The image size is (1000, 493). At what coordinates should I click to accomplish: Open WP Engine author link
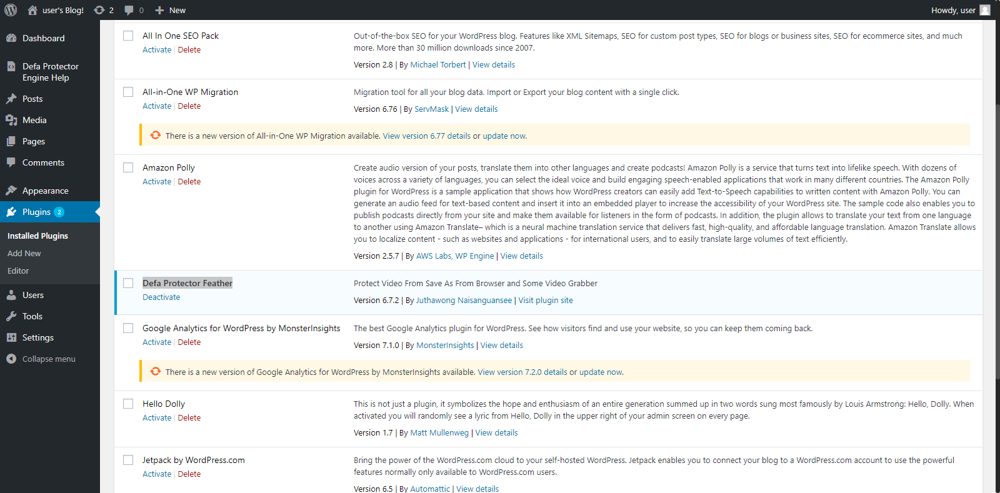click(474, 256)
